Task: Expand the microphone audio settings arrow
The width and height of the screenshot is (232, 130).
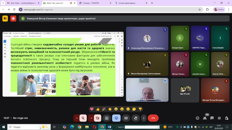Action: pyautogui.click(x=77, y=118)
